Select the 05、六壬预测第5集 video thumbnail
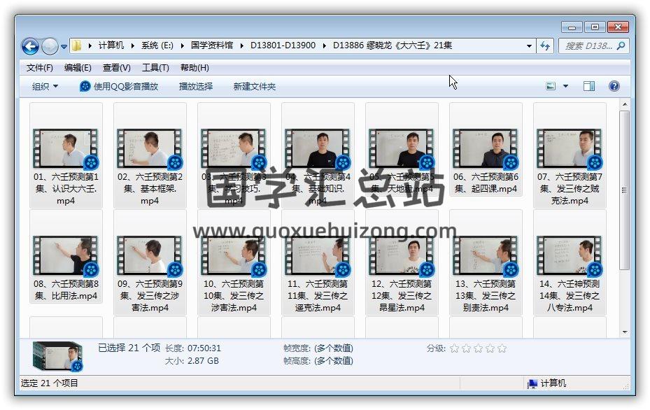The height and width of the screenshot is (410, 650). coord(402,149)
